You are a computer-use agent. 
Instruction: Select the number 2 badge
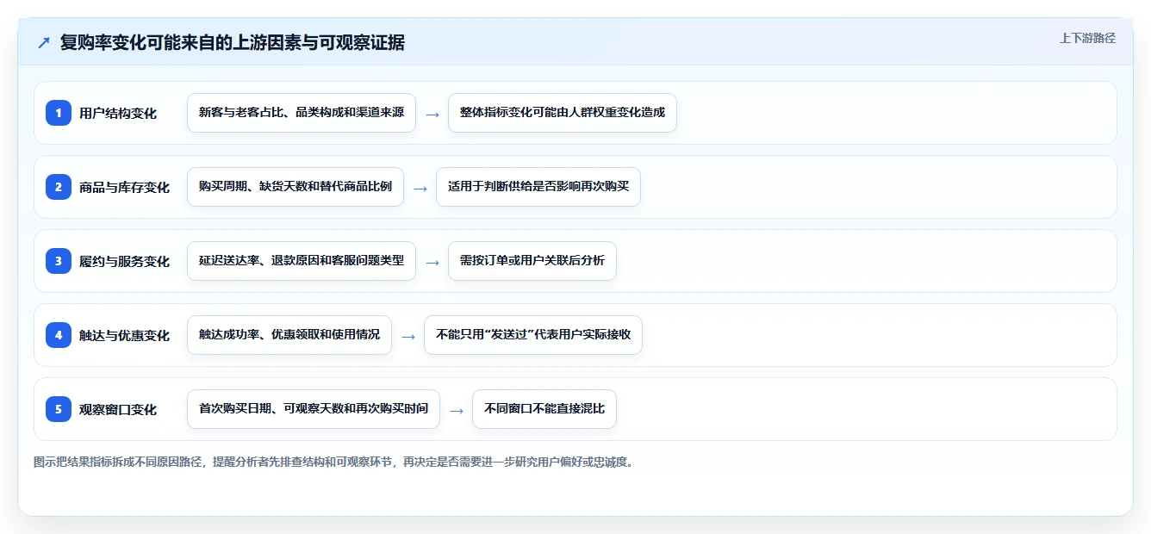tap(59, 187)
